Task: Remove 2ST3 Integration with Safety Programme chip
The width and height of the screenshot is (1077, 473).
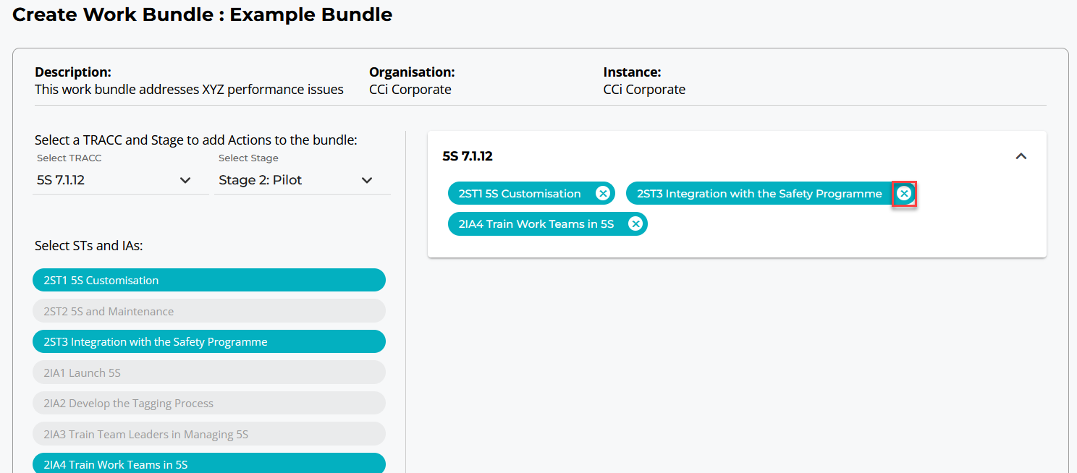Action: (904, 193)
